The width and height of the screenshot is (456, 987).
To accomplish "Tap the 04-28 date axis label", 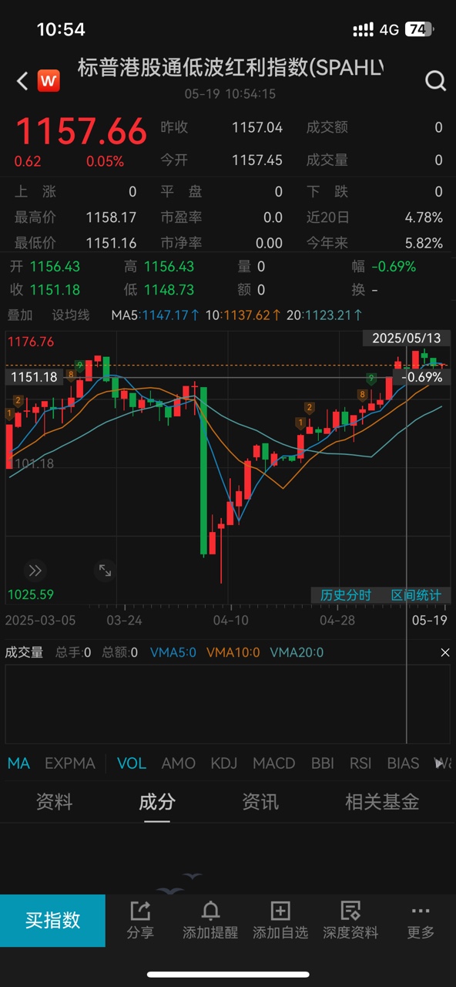I will coord(337,620).
